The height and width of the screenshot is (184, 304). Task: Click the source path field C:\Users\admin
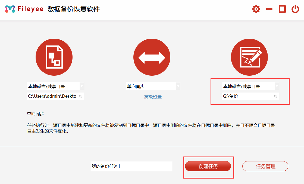click(x=52, y=96)
